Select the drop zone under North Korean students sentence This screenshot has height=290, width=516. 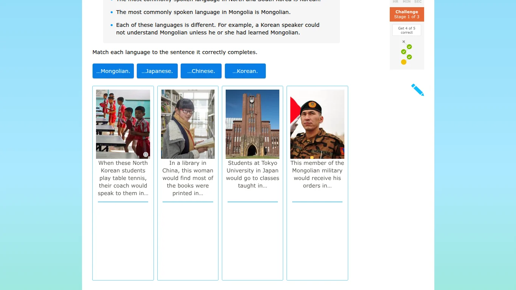(x=123, y=240)
